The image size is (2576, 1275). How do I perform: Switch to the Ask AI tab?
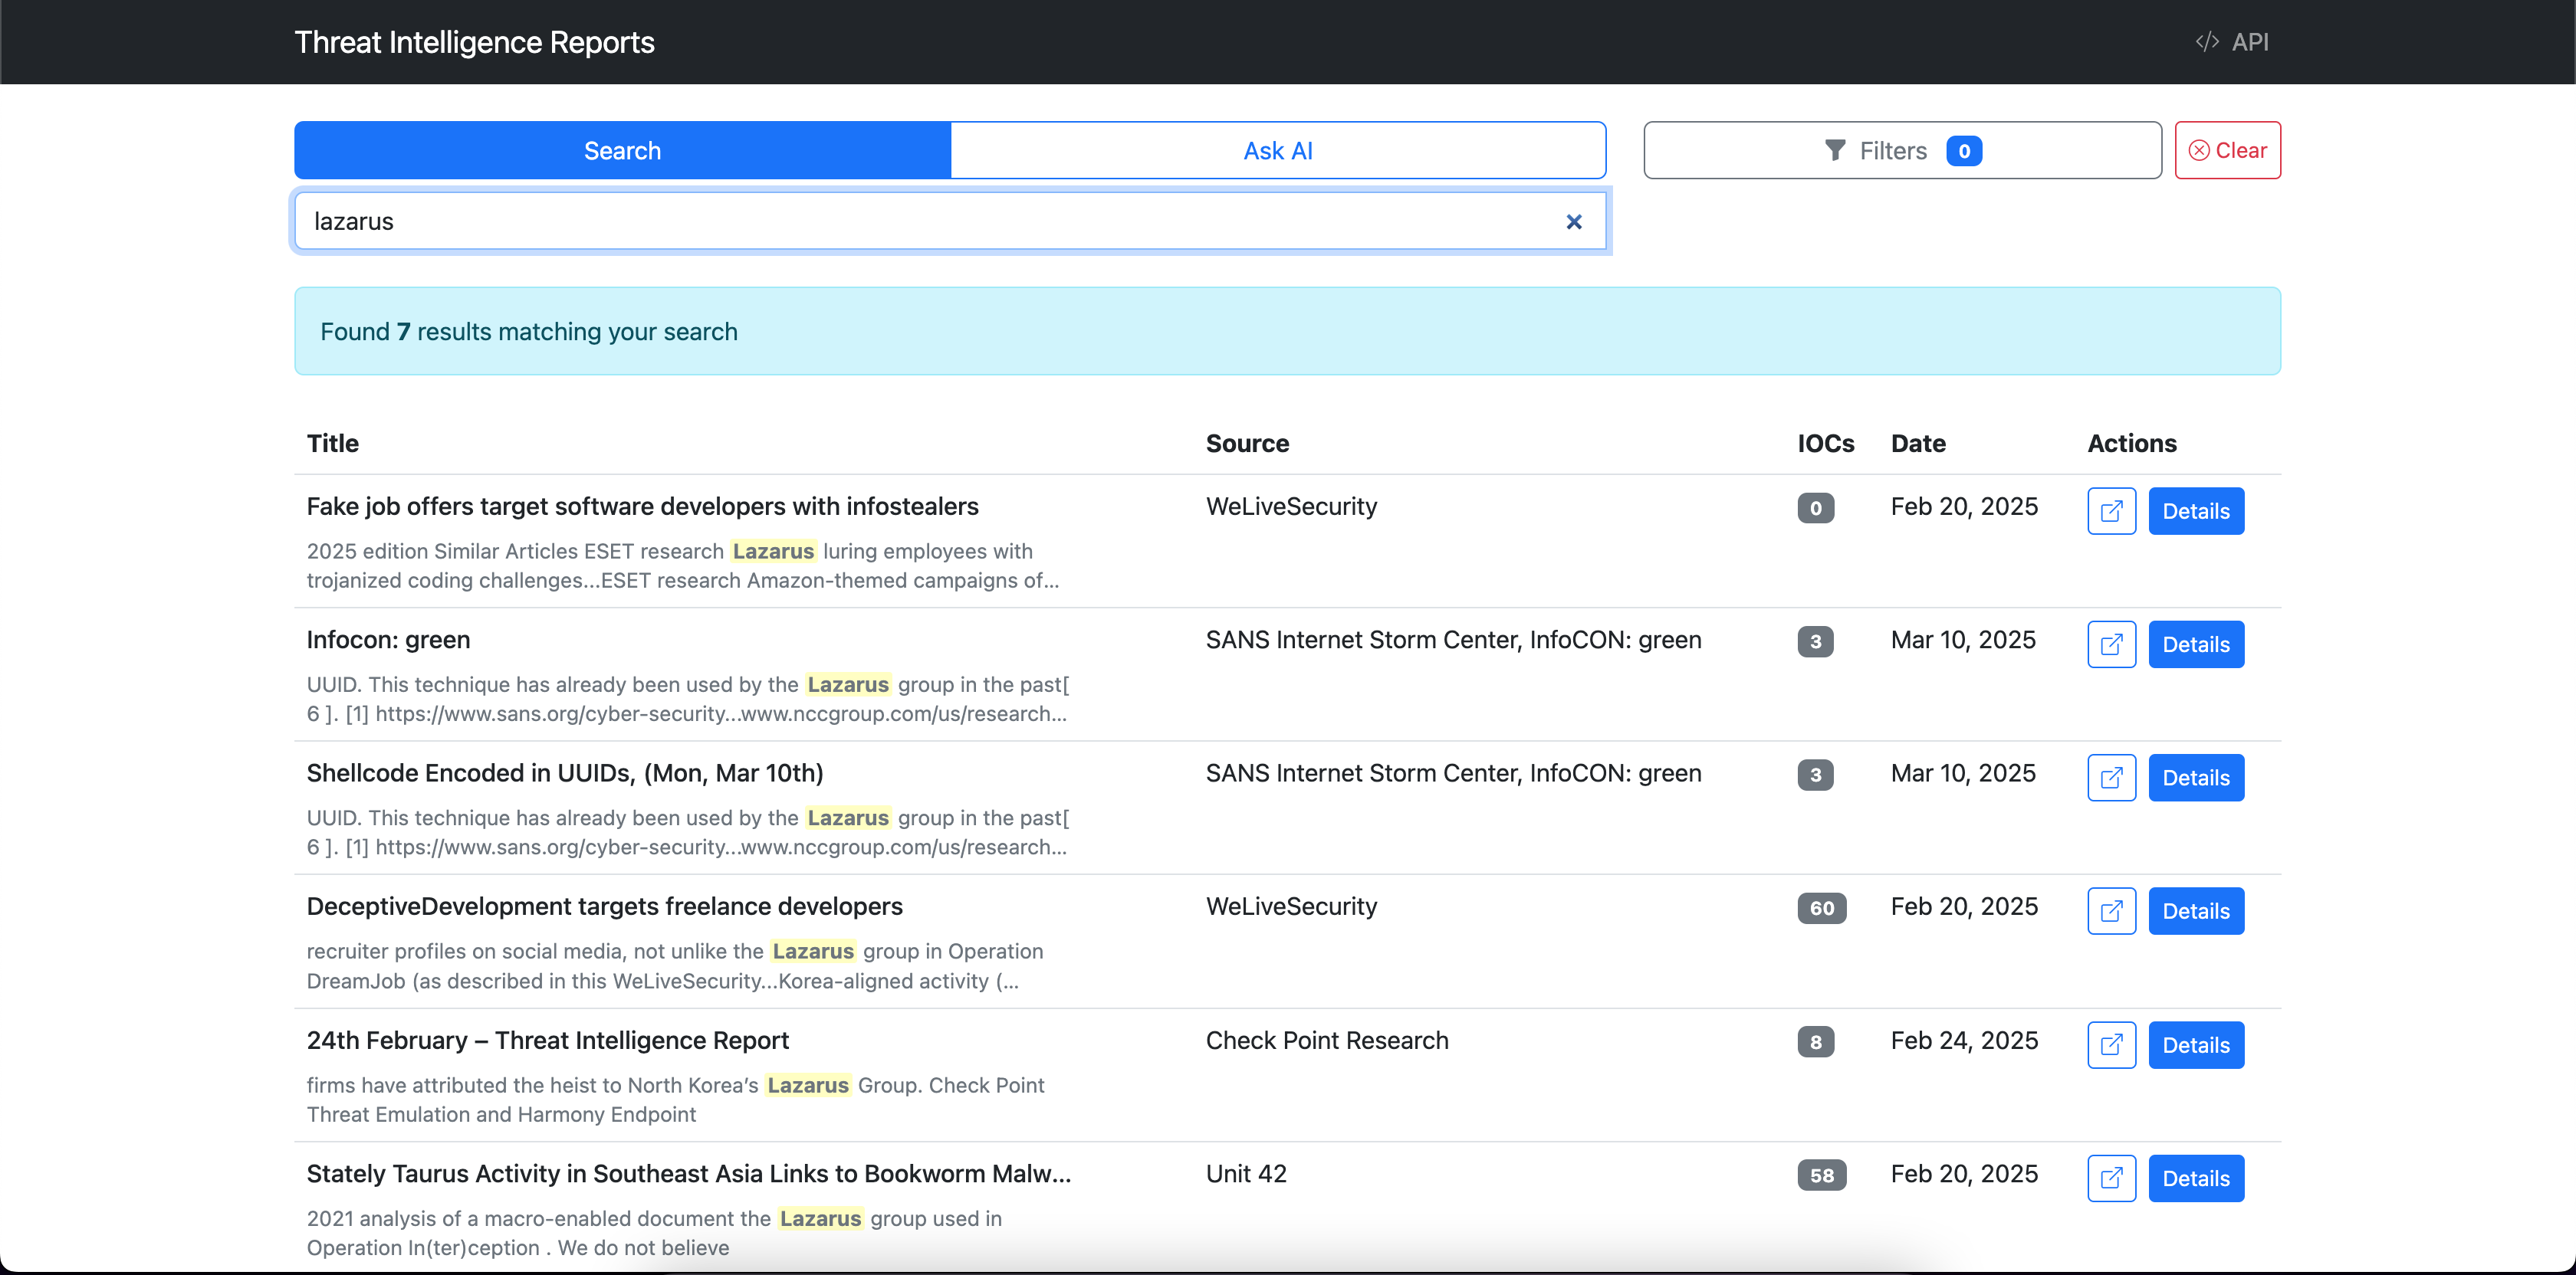[x=1277, y=151]
